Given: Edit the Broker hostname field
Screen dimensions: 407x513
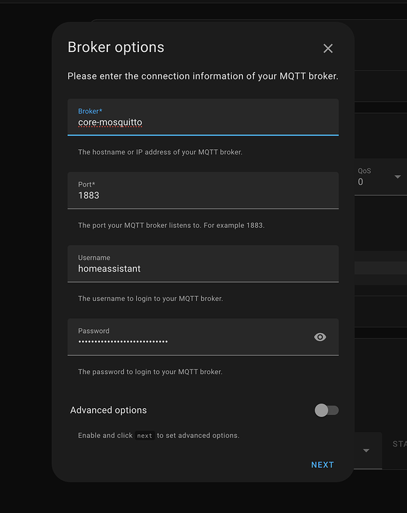Looking at the screenshot, I should (x=203, y=117).
